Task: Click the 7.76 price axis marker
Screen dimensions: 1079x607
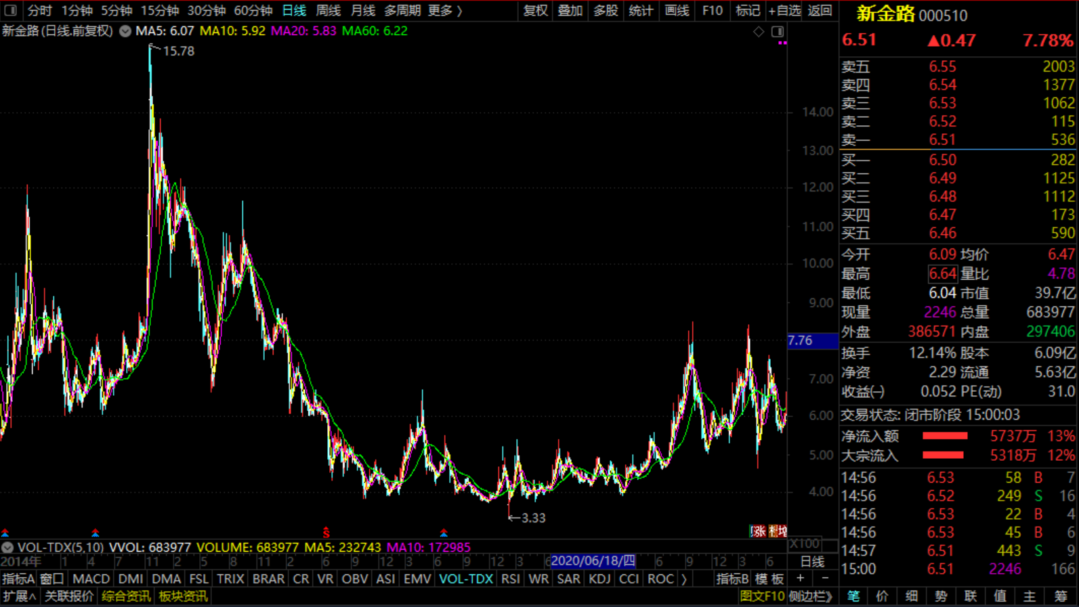Action: (x=813, y=341)
